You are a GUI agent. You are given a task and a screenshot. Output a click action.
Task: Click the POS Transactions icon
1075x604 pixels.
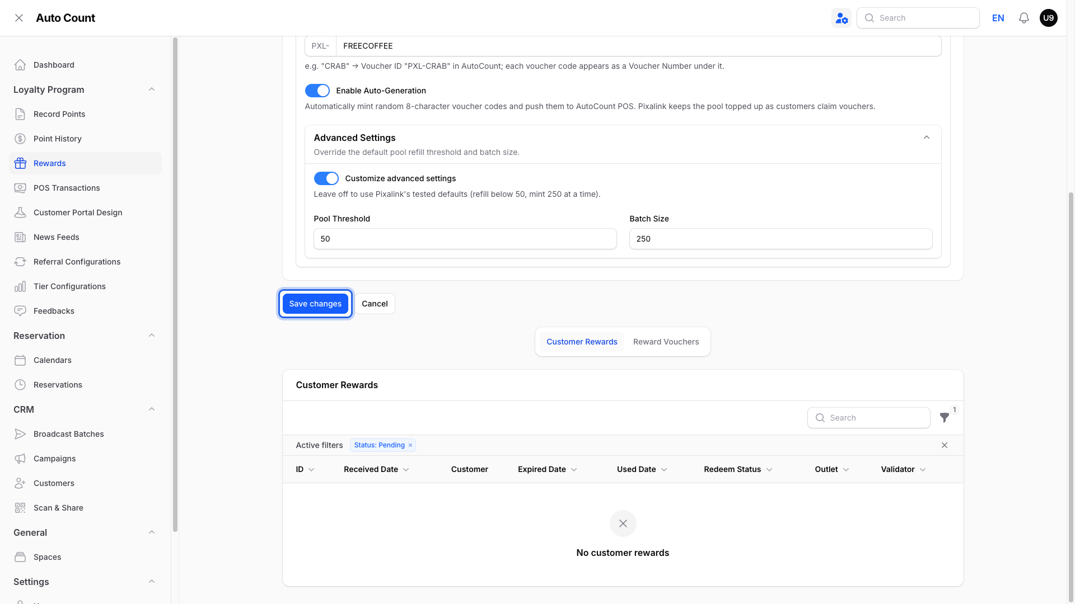pos(20,188)
